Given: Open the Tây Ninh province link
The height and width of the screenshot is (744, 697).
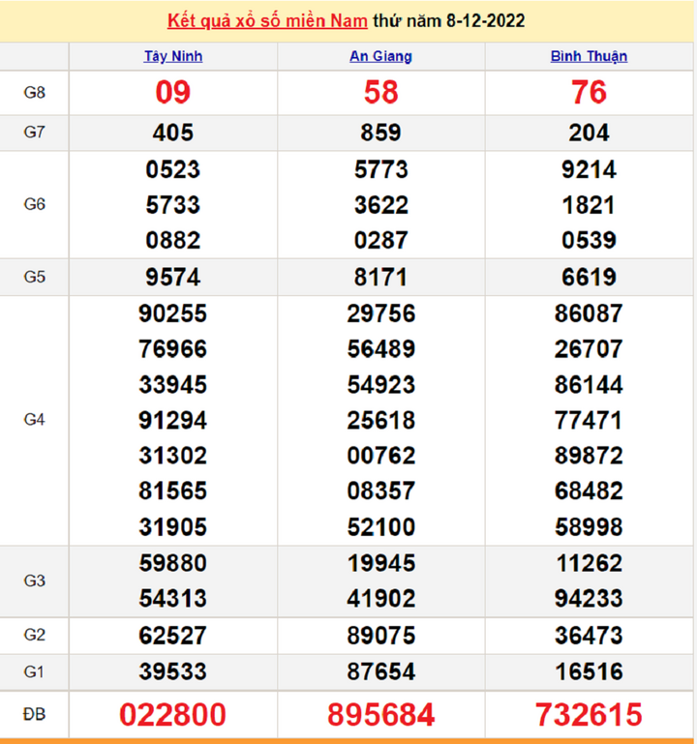Looking at the screenshot, I should pos(173,56).
